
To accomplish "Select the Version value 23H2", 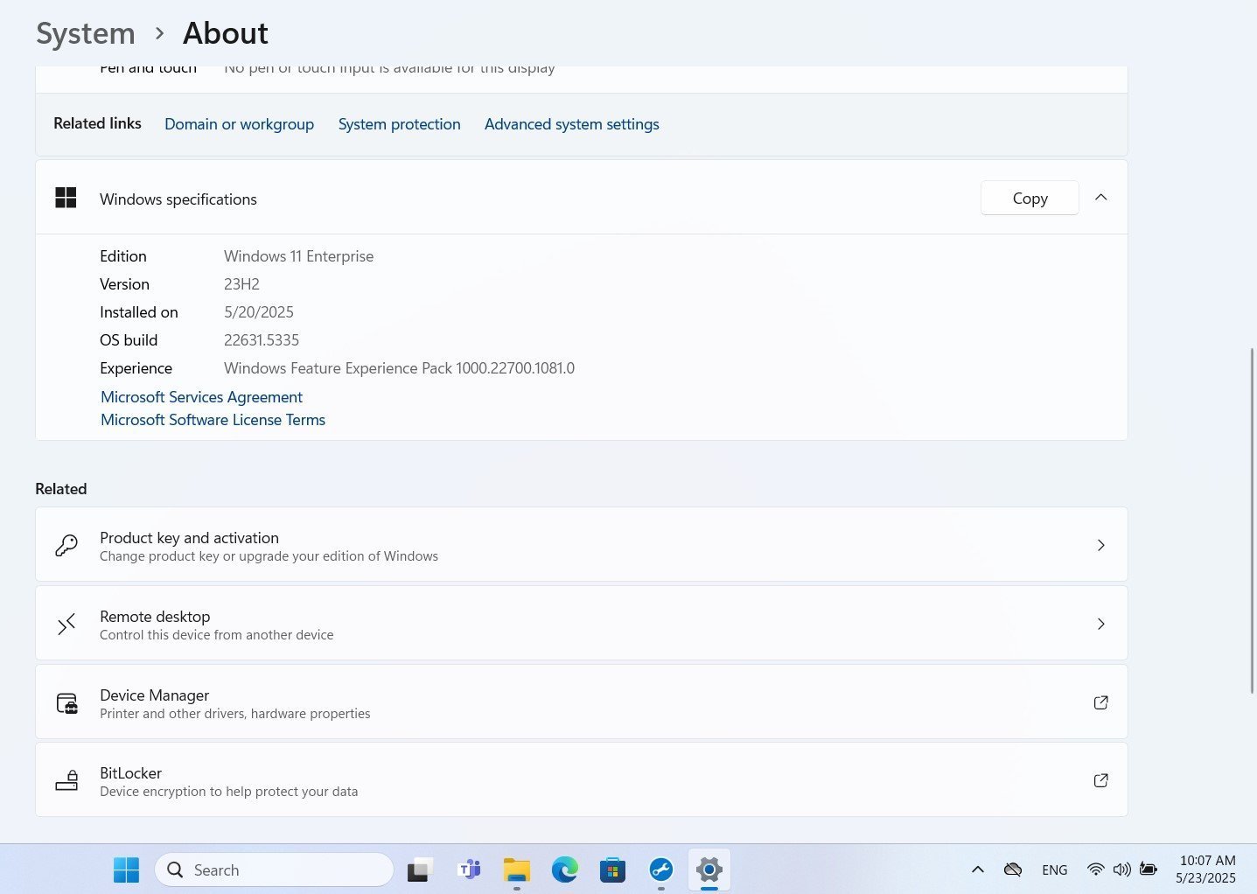I will (241, 284).
